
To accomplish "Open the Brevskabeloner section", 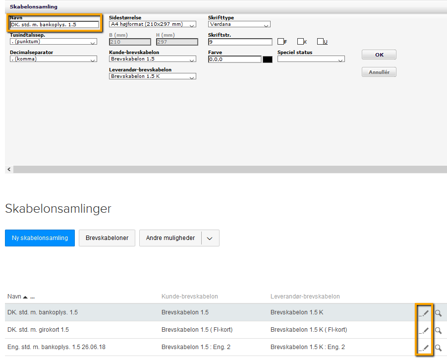I will tap(107, 238).
